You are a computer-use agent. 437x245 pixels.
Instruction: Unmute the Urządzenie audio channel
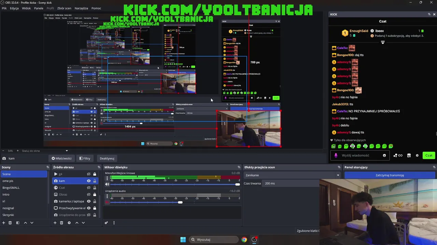107,202
